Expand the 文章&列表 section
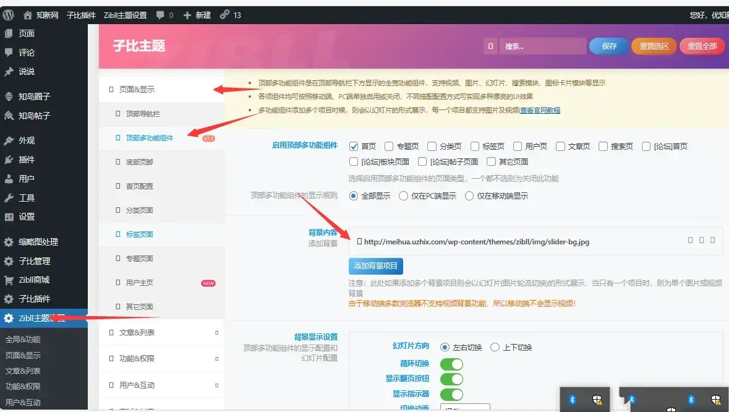729x412 pixels. coord(162,332)
